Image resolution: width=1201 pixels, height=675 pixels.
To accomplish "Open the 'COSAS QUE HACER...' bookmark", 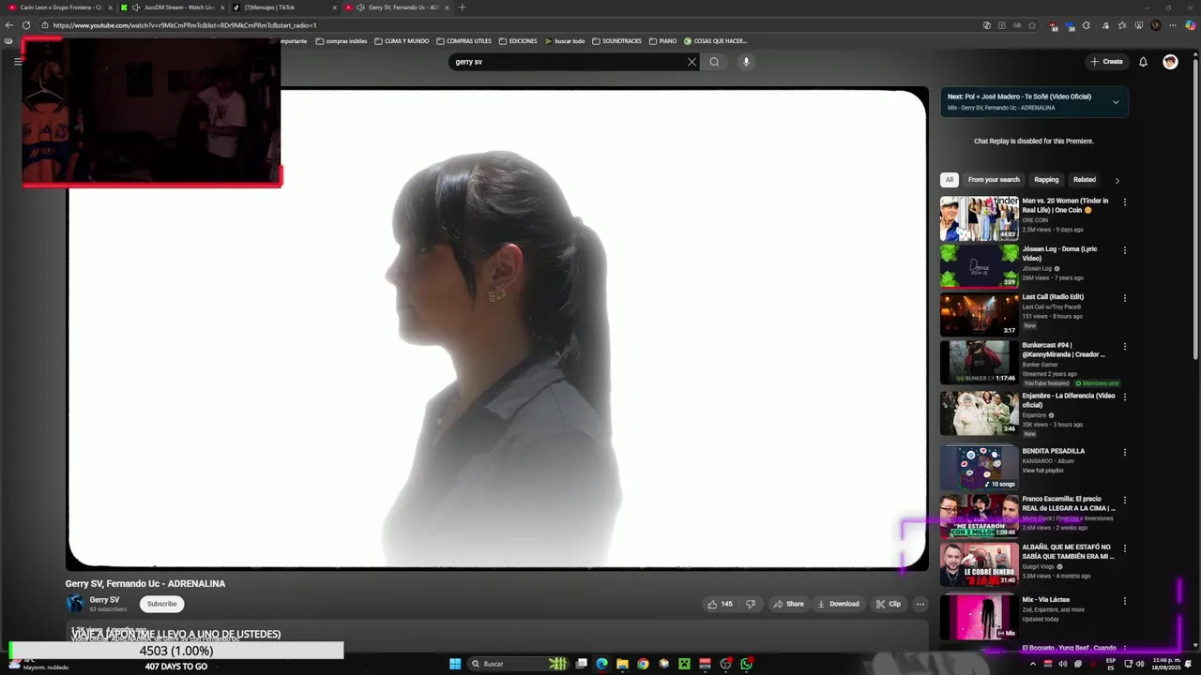I will [x=715, y=41].
